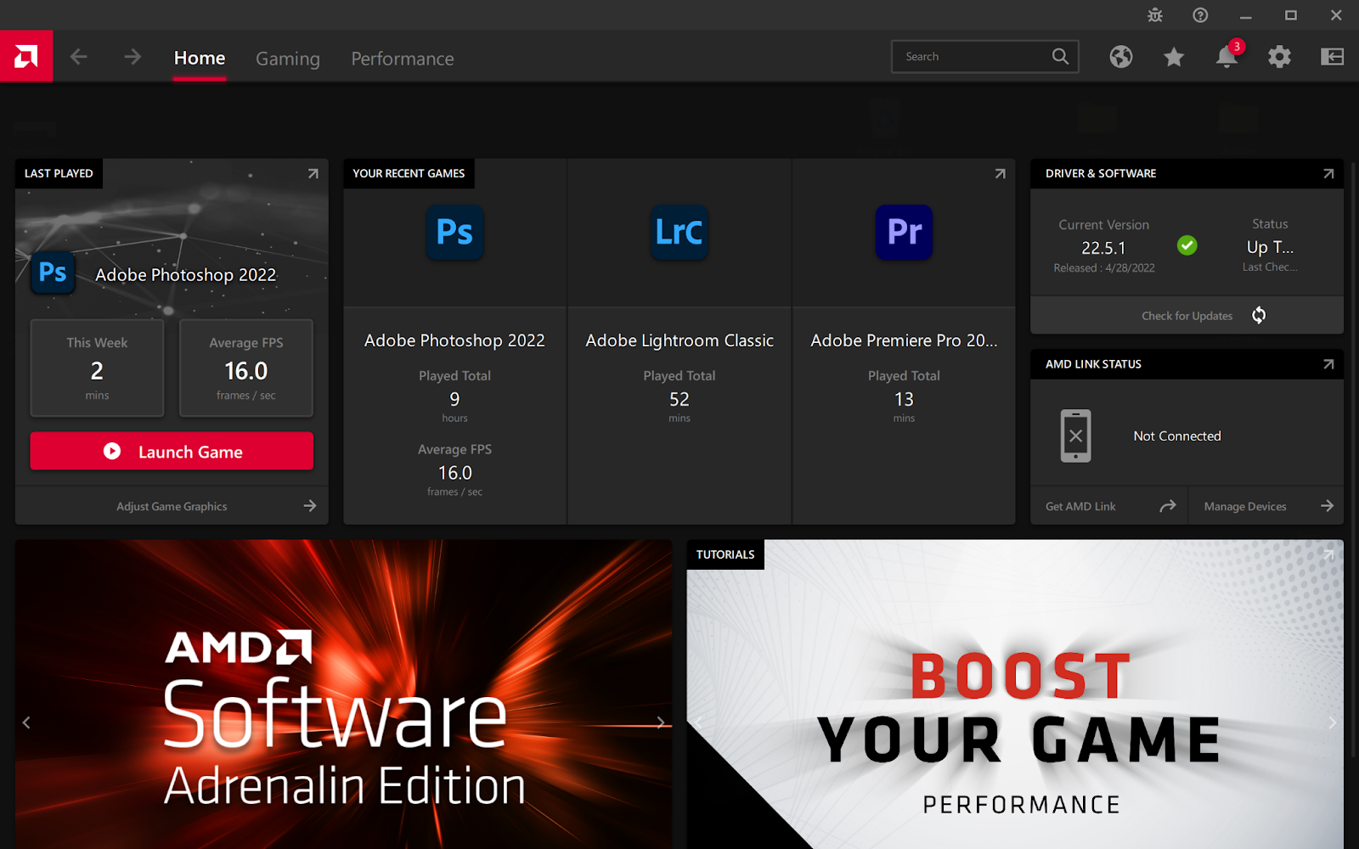This screenshot has height=849, width=1359.
Task: Expand Your Recent Games panel arrow
Action: 1000,173
